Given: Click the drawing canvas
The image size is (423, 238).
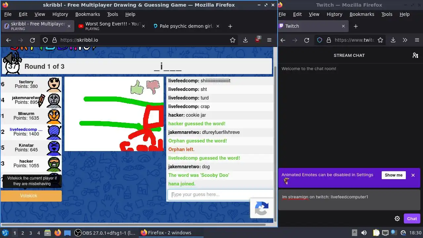Looking at the screenshot, I should pyautogui.click(x=114, y=114).
